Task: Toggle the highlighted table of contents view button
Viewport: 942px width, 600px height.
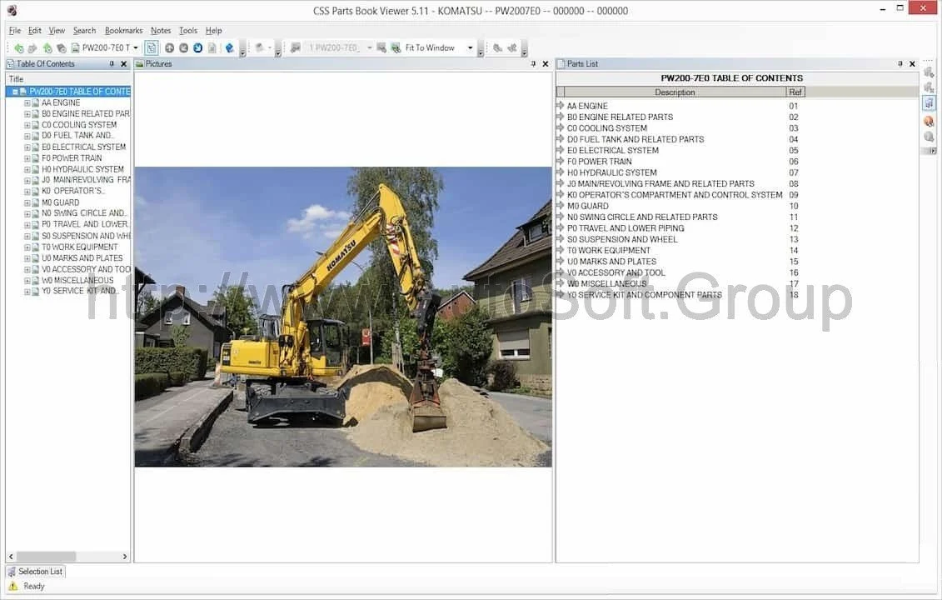Action: click(x=151, y=48)
